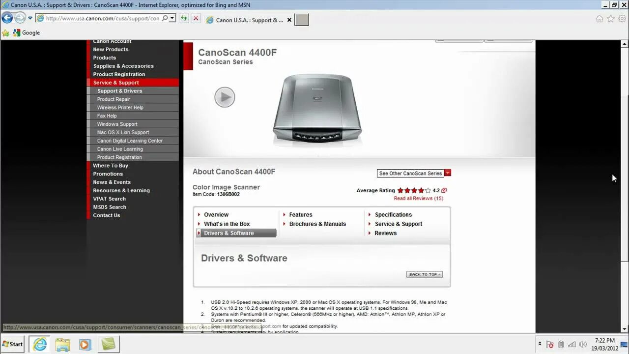Open Canon Digital Learning Center link
Screen dimensions: 629x354
tap(130, 141)
